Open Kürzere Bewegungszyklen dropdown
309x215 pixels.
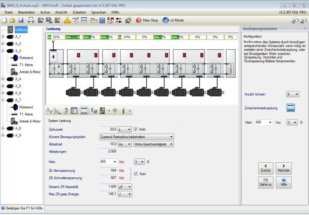(136, 137)
